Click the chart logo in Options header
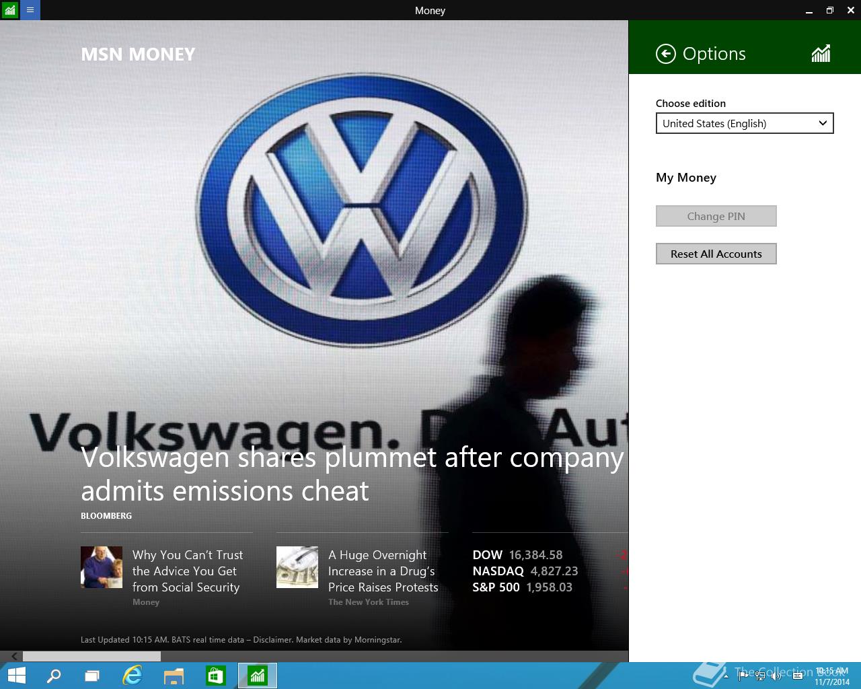Image resolution: width=861 pixels, height=689 pixels. coord(821,54)
